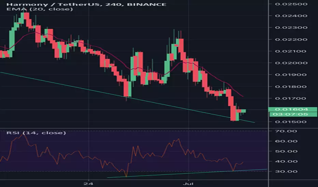Click the 0.02500 price axis label
This screenshot has width=318, height=187.
tap(291, 4)
